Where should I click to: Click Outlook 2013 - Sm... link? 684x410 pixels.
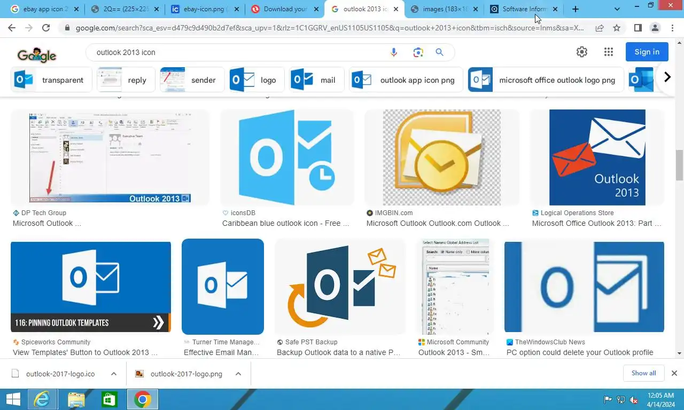tap(454, 352)
